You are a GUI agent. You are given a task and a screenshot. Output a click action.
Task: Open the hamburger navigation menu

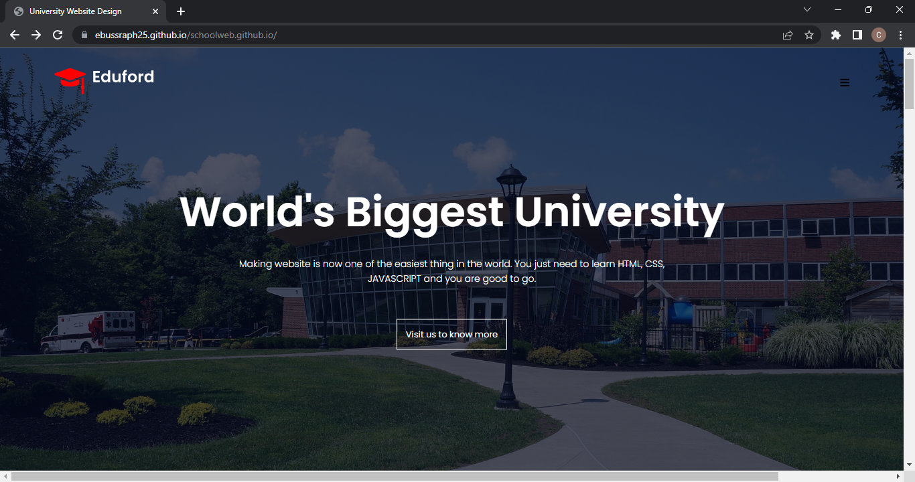(845, 83)
